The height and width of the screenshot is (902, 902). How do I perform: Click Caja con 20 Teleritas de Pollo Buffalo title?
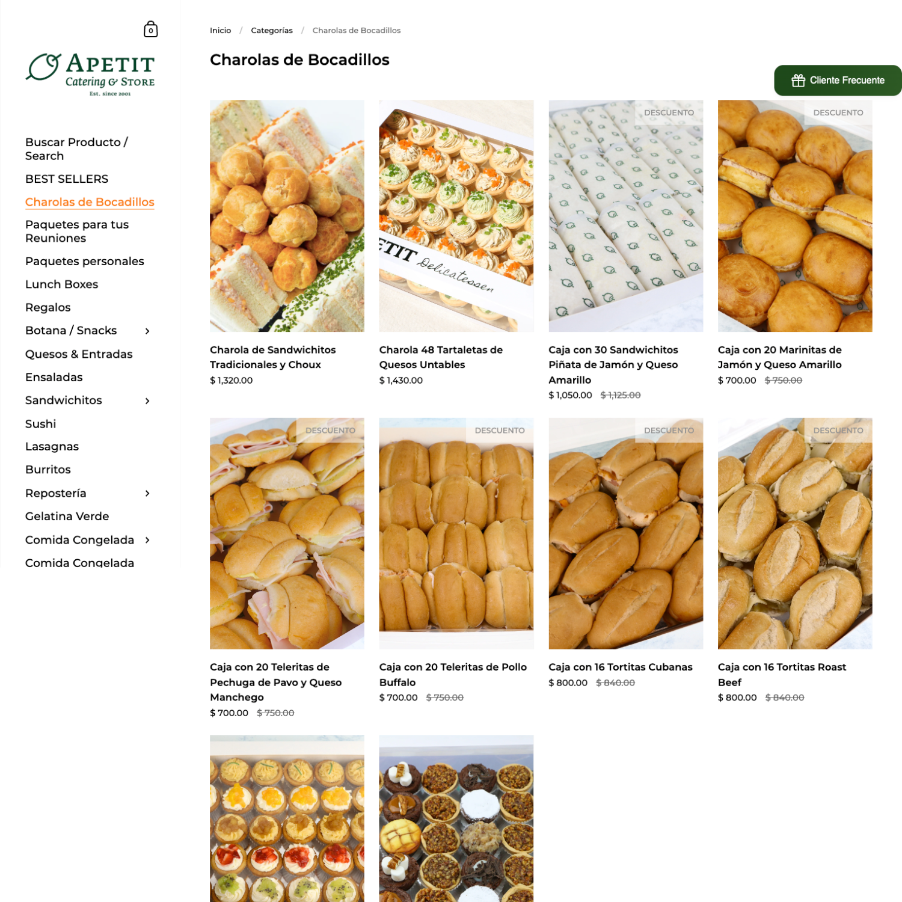(453, 675)
